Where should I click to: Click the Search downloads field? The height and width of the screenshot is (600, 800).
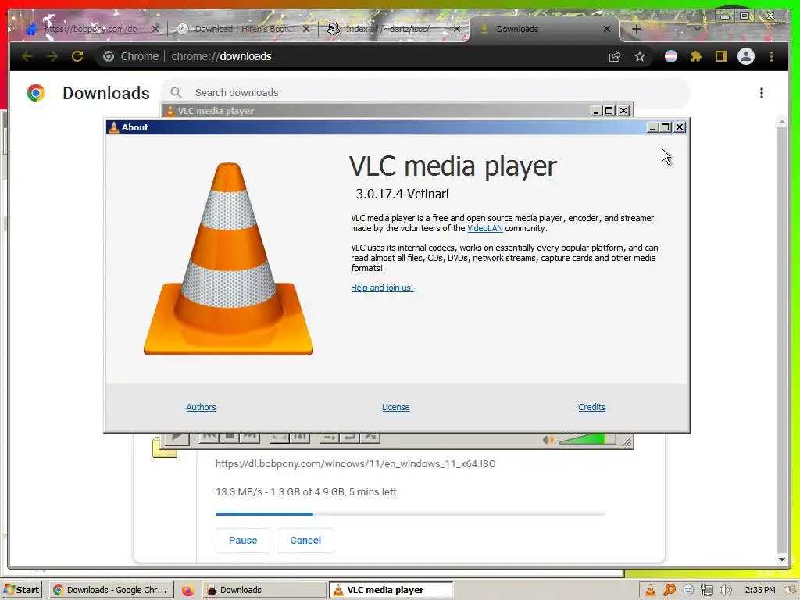tap(425, 92)
